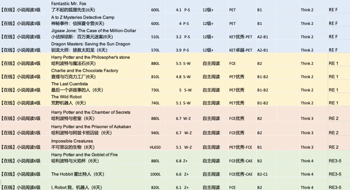Select A2-B1 in the Dragon Masters row
Viewport: 350px width, 190px height.
tap(262, 50)
